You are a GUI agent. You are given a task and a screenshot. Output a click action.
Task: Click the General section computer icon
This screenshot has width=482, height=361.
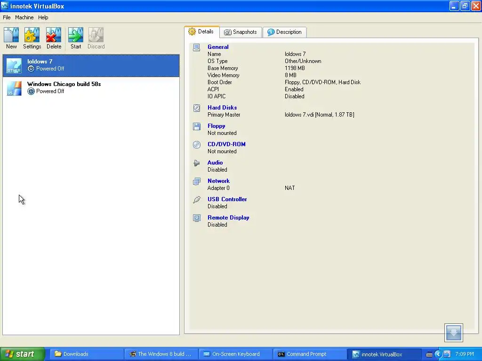tap(197, 47)
